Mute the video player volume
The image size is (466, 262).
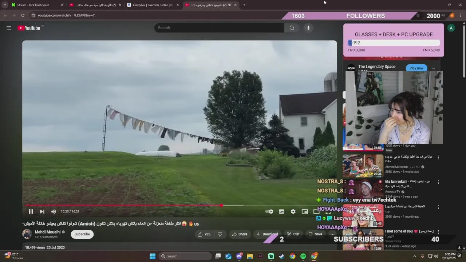[x=54, y=211]
